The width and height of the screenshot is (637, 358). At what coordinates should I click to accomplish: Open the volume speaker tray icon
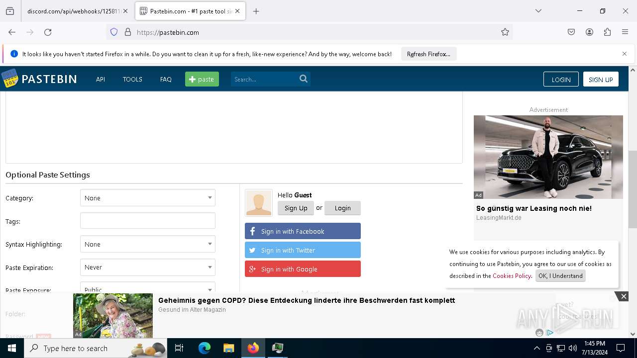[x=573, y=348]
